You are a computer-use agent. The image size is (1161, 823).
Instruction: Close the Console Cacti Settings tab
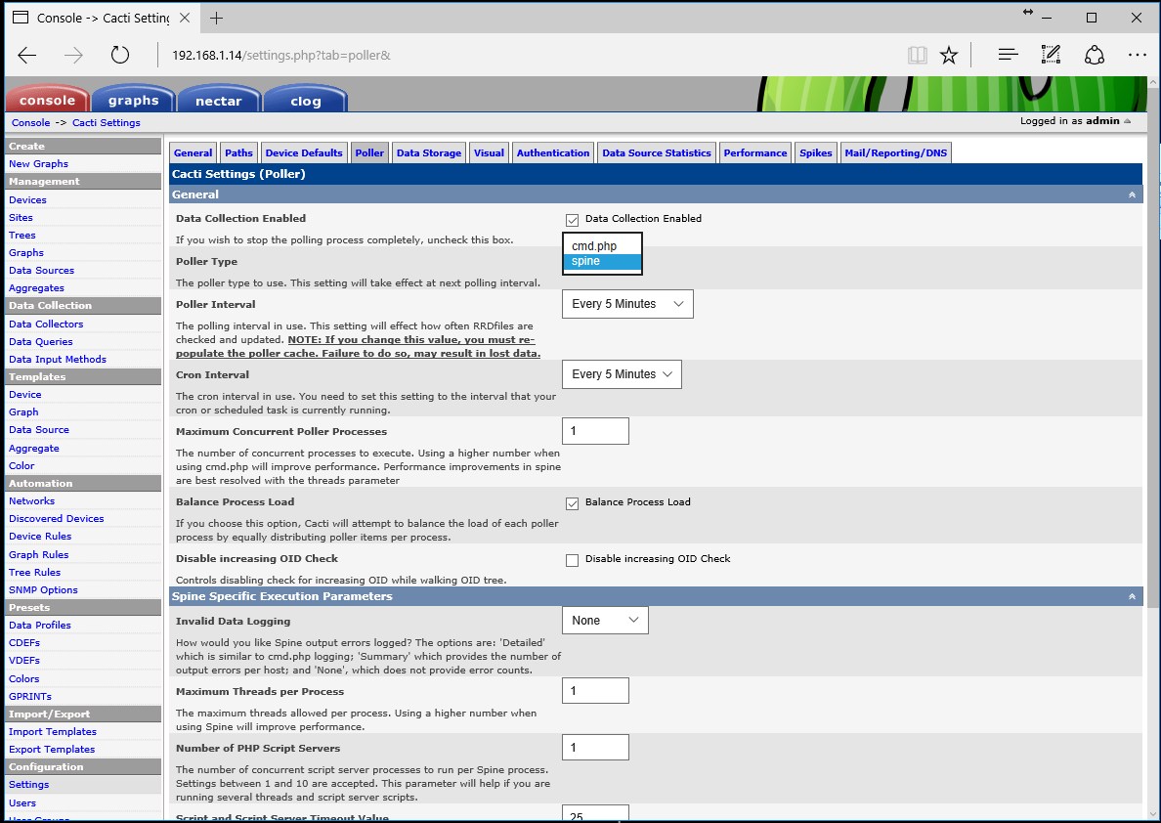tap(185, 18)
